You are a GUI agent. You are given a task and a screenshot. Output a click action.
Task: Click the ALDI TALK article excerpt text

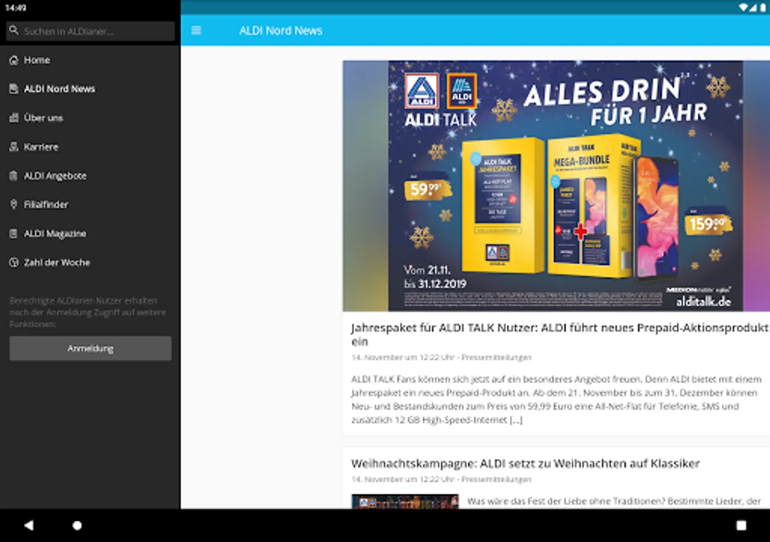(556, 400)
